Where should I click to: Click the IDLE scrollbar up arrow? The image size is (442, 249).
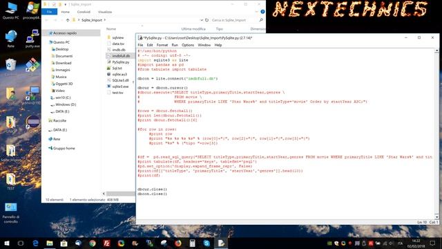[436, 50]
